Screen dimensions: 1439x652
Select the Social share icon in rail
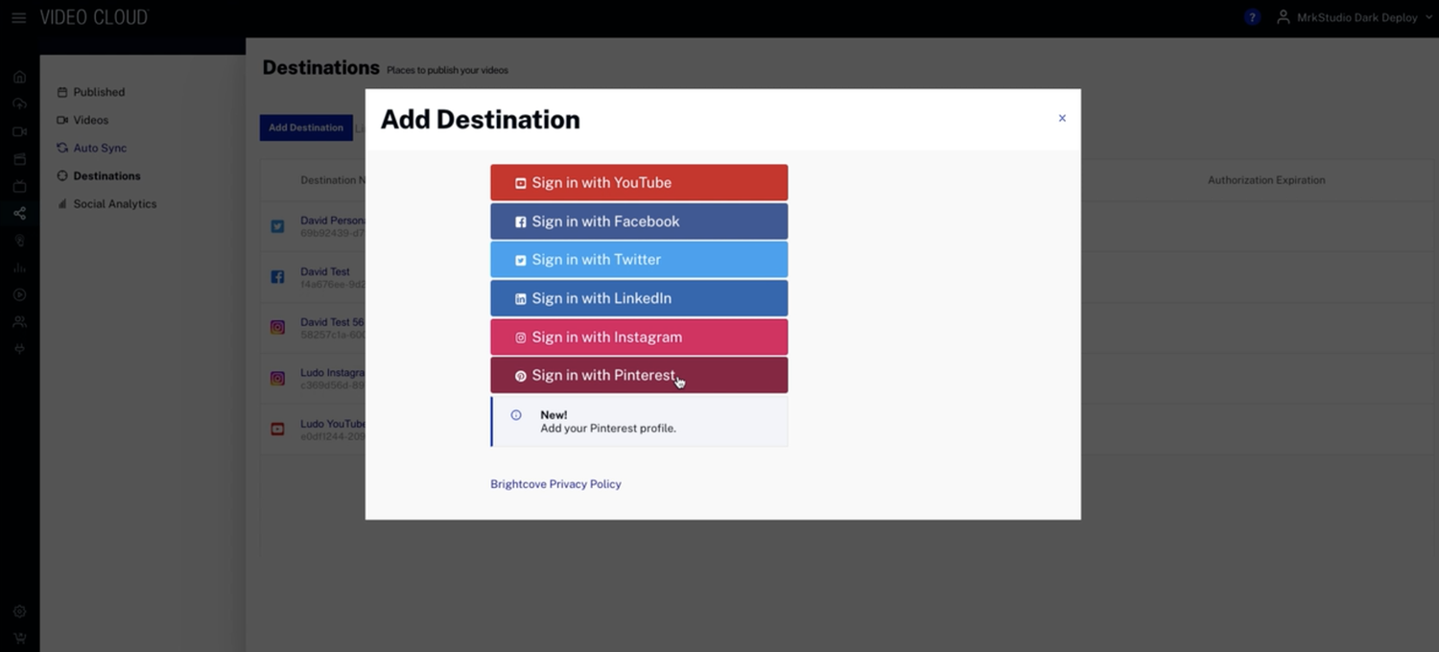tap(19, 213)
